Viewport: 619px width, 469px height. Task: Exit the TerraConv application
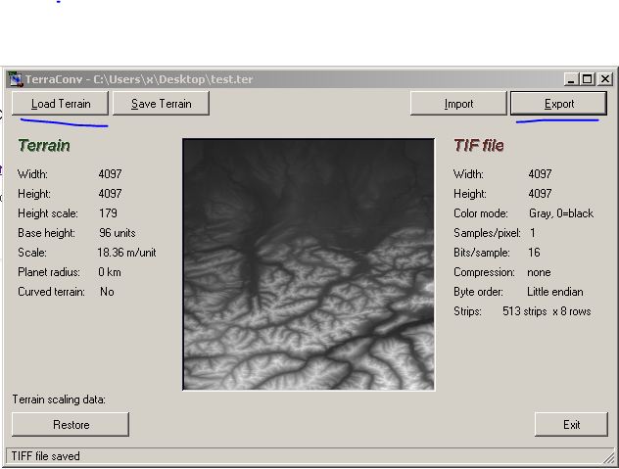(571, 424)
